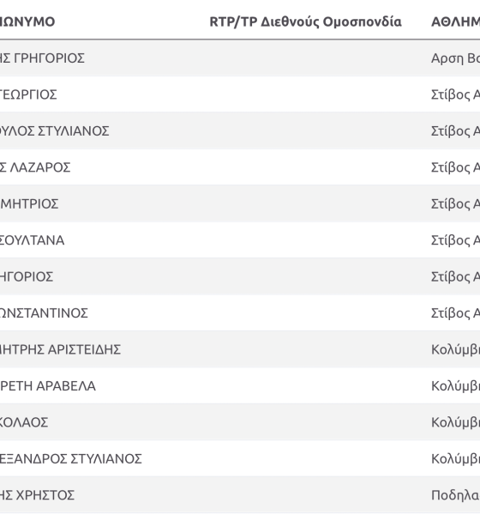This screenshot has width=480, height=515.
Task: Click the RTP/TP Διεθνούς Ομοσπονδία column header
Action: click(x=305, y=22)
